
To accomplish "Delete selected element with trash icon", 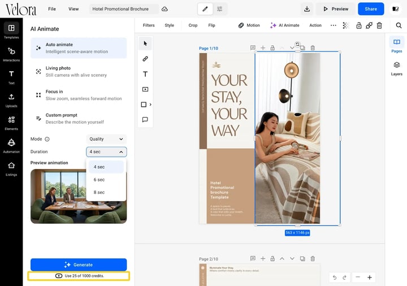I will 379,25.
